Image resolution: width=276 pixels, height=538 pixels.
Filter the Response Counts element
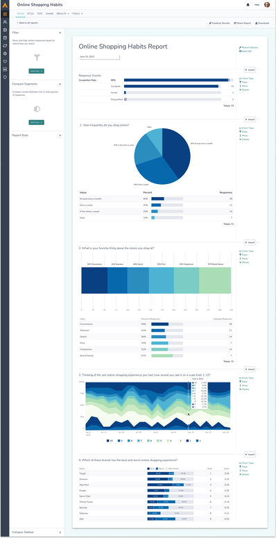tap(243, 83)
